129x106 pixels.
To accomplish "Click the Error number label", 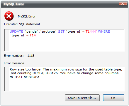I will [x=14, y=56].
